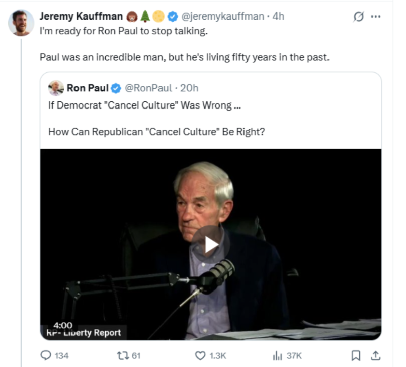Click Ron Paul's small avatar in quoted tweet
Viewport: 406px width, 367px height.
coord(56,88)
